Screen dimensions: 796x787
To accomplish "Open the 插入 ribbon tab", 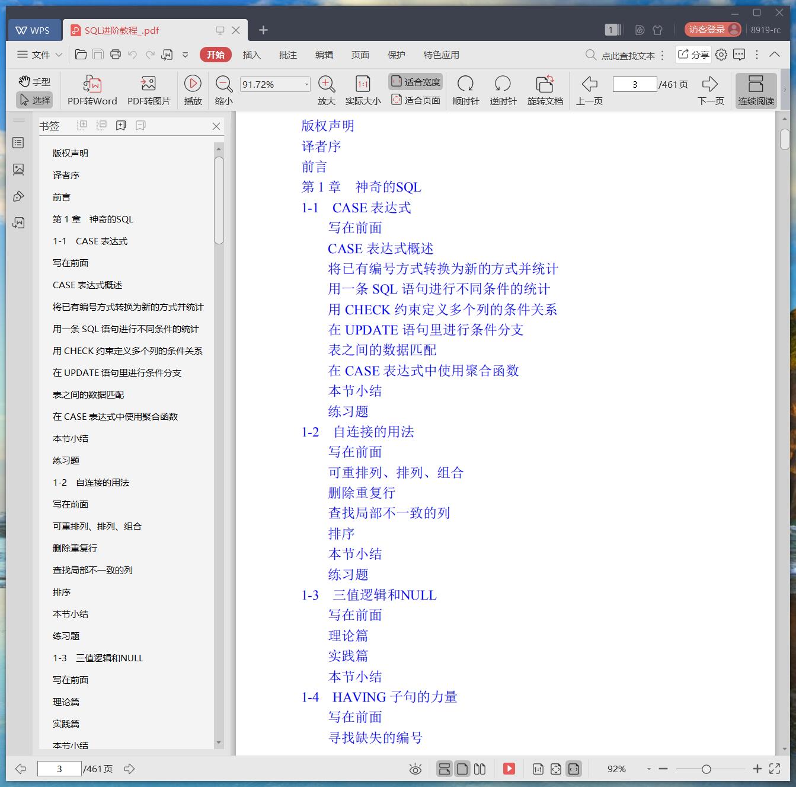I will click(252, 55).
